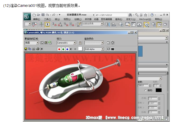Open the Material editor icon
Viewport: 171px width, 122px height.
[x=146, y=25]
